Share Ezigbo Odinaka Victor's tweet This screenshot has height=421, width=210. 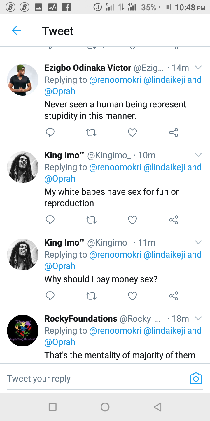point(174,133)
